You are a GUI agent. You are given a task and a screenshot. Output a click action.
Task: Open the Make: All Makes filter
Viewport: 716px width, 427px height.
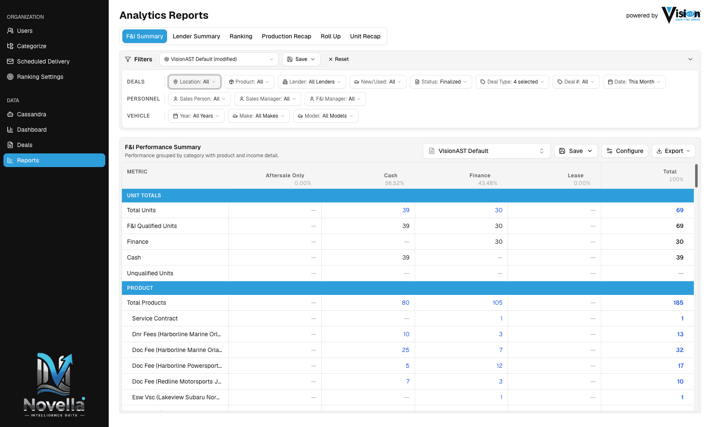click(259, 116)
